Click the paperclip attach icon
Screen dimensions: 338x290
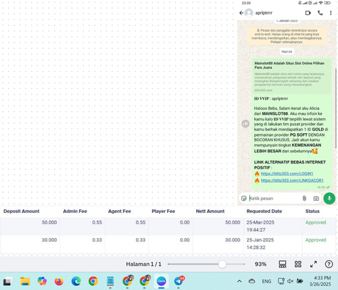(304, 198)
